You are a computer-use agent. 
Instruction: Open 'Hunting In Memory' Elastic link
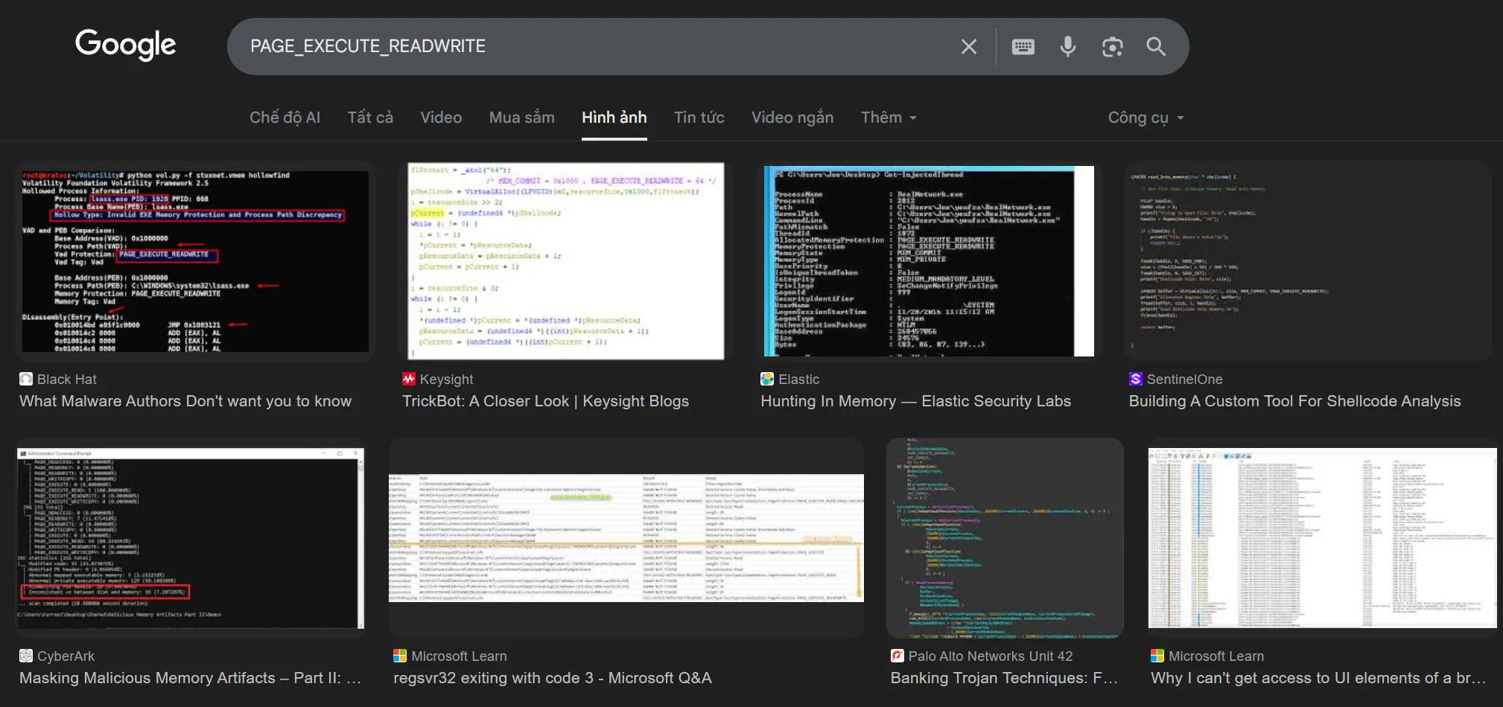coord(915,401)
